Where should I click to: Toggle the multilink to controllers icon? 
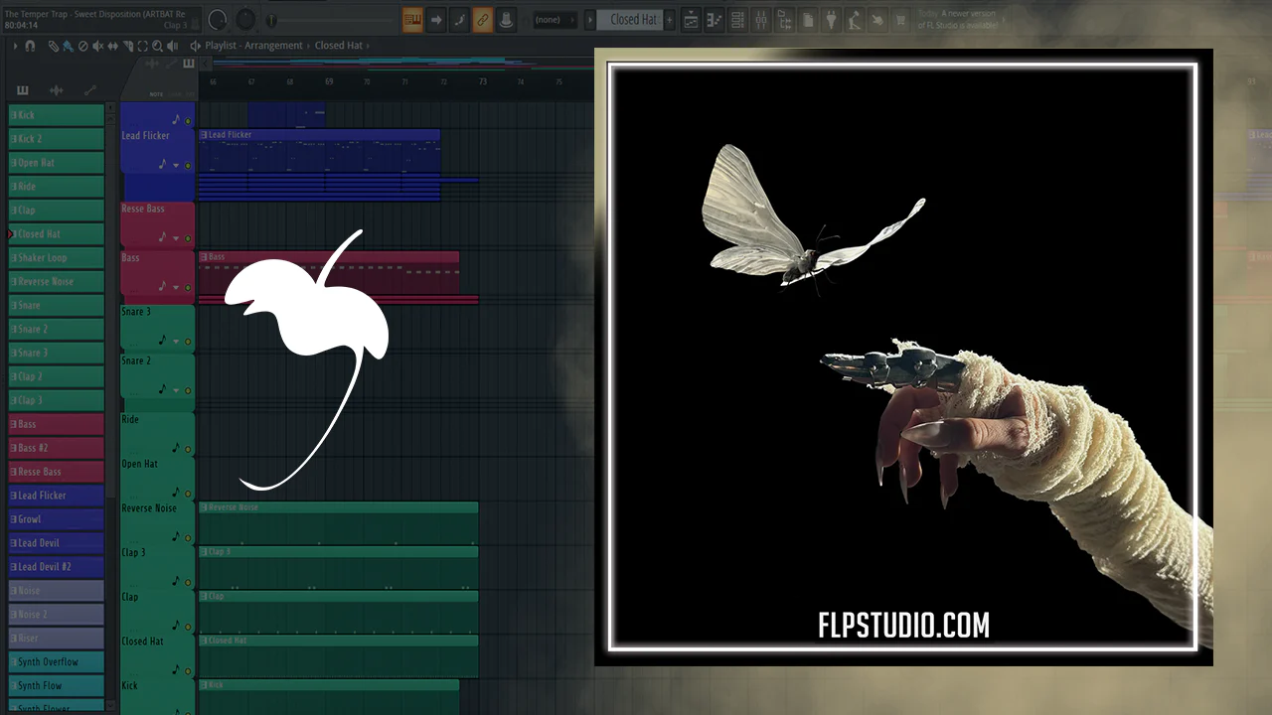coord(483,20)
